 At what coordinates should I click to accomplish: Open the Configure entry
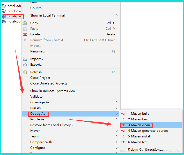(x=38, y=148)
